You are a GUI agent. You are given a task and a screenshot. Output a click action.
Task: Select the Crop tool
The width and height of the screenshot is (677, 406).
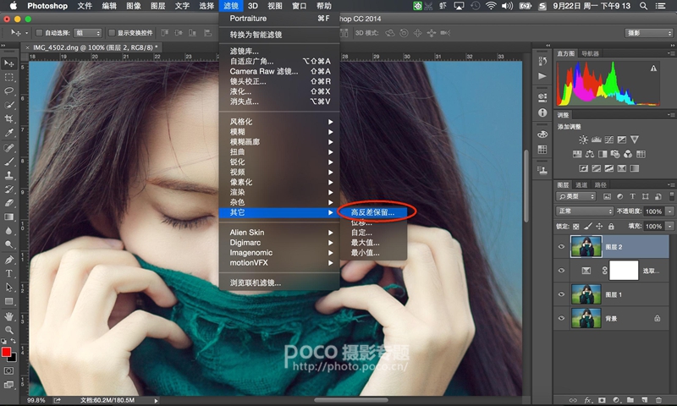[9, 118]
